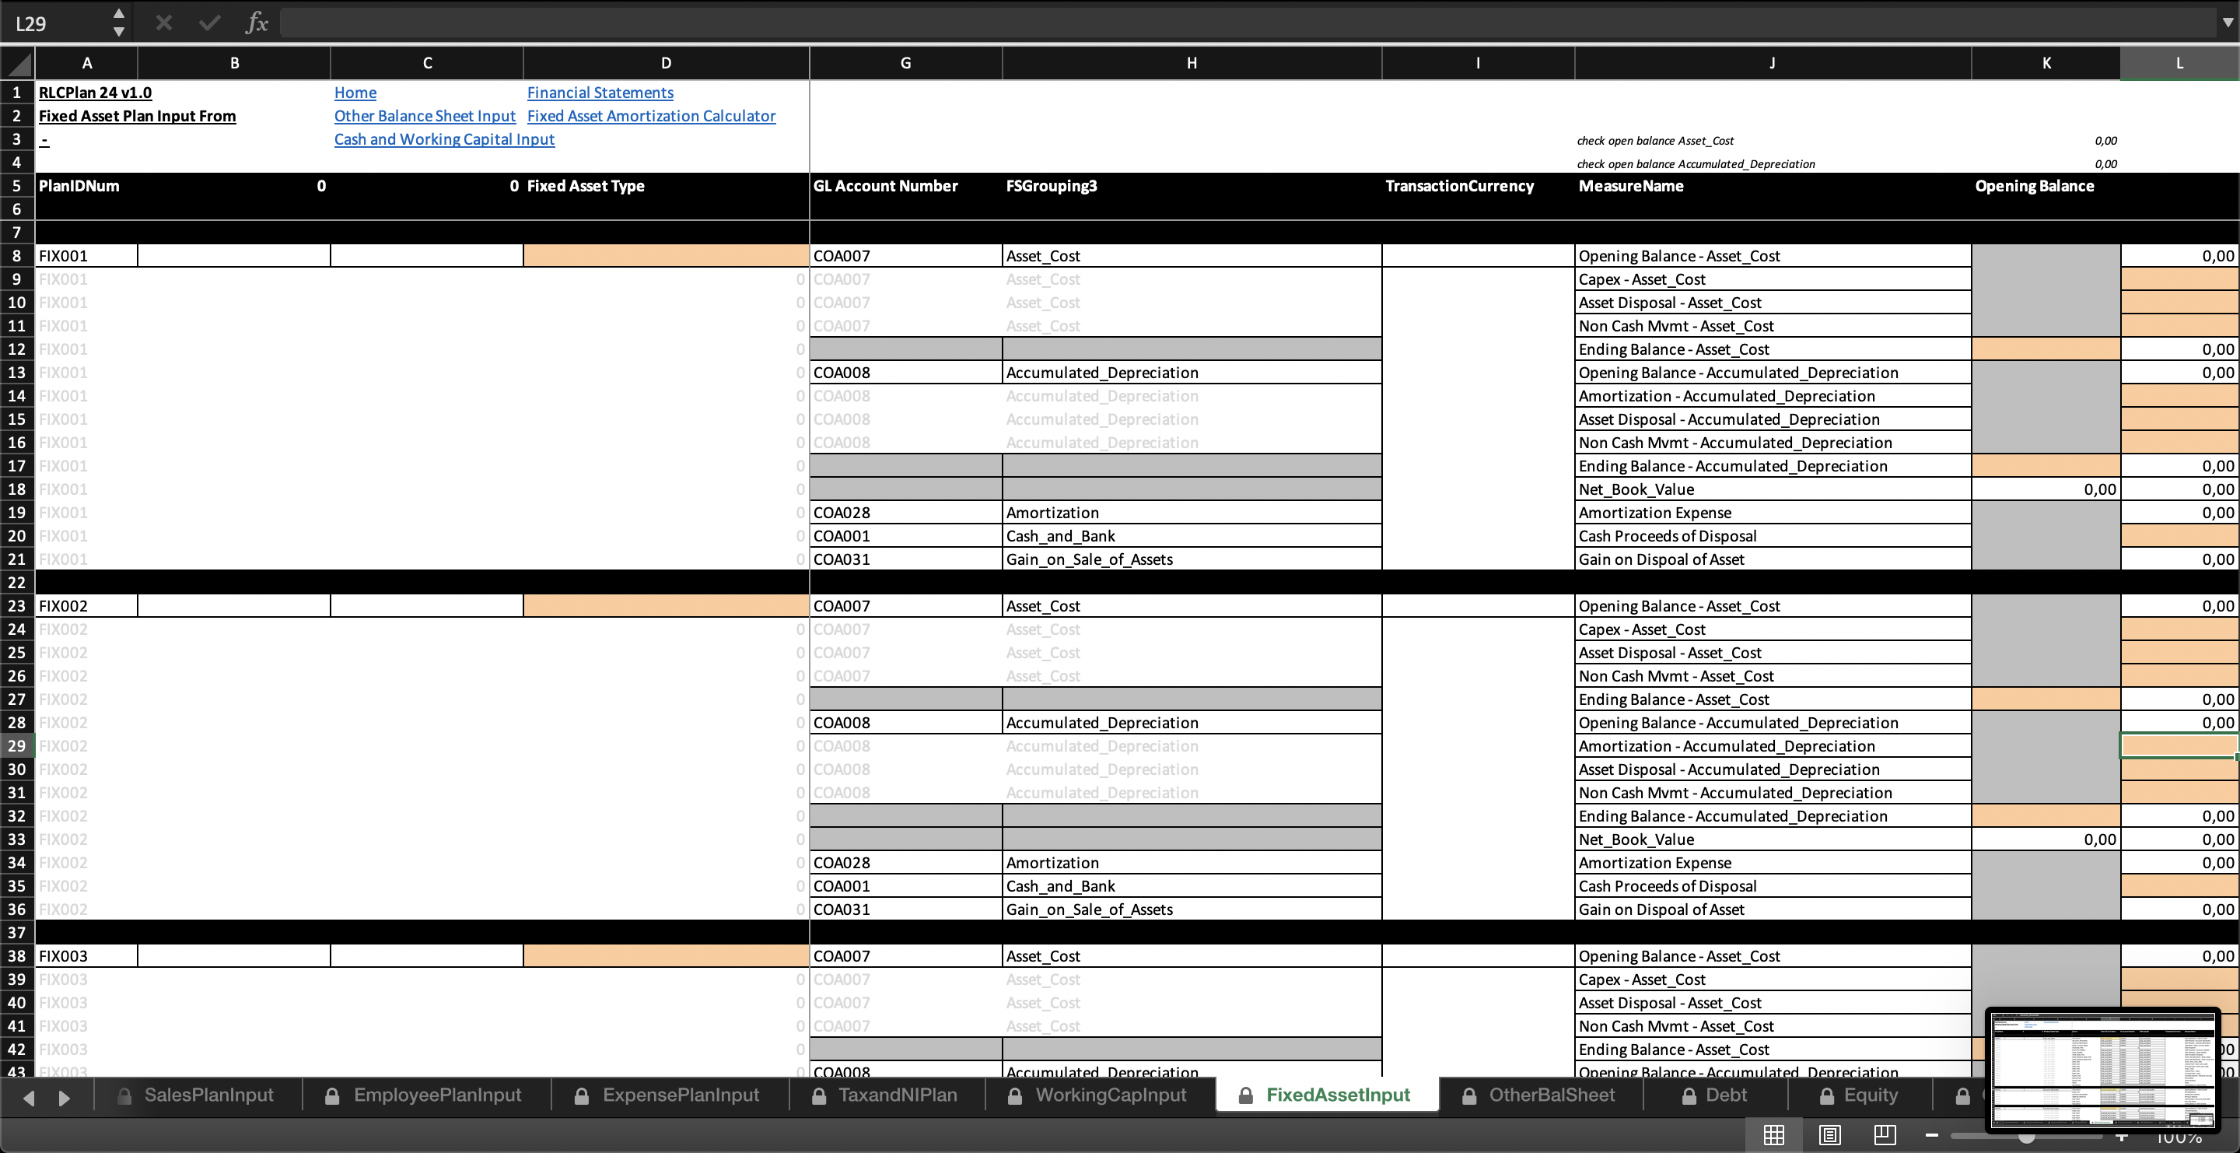Select column J header

pyautogui.click(x=1773, y=62)
